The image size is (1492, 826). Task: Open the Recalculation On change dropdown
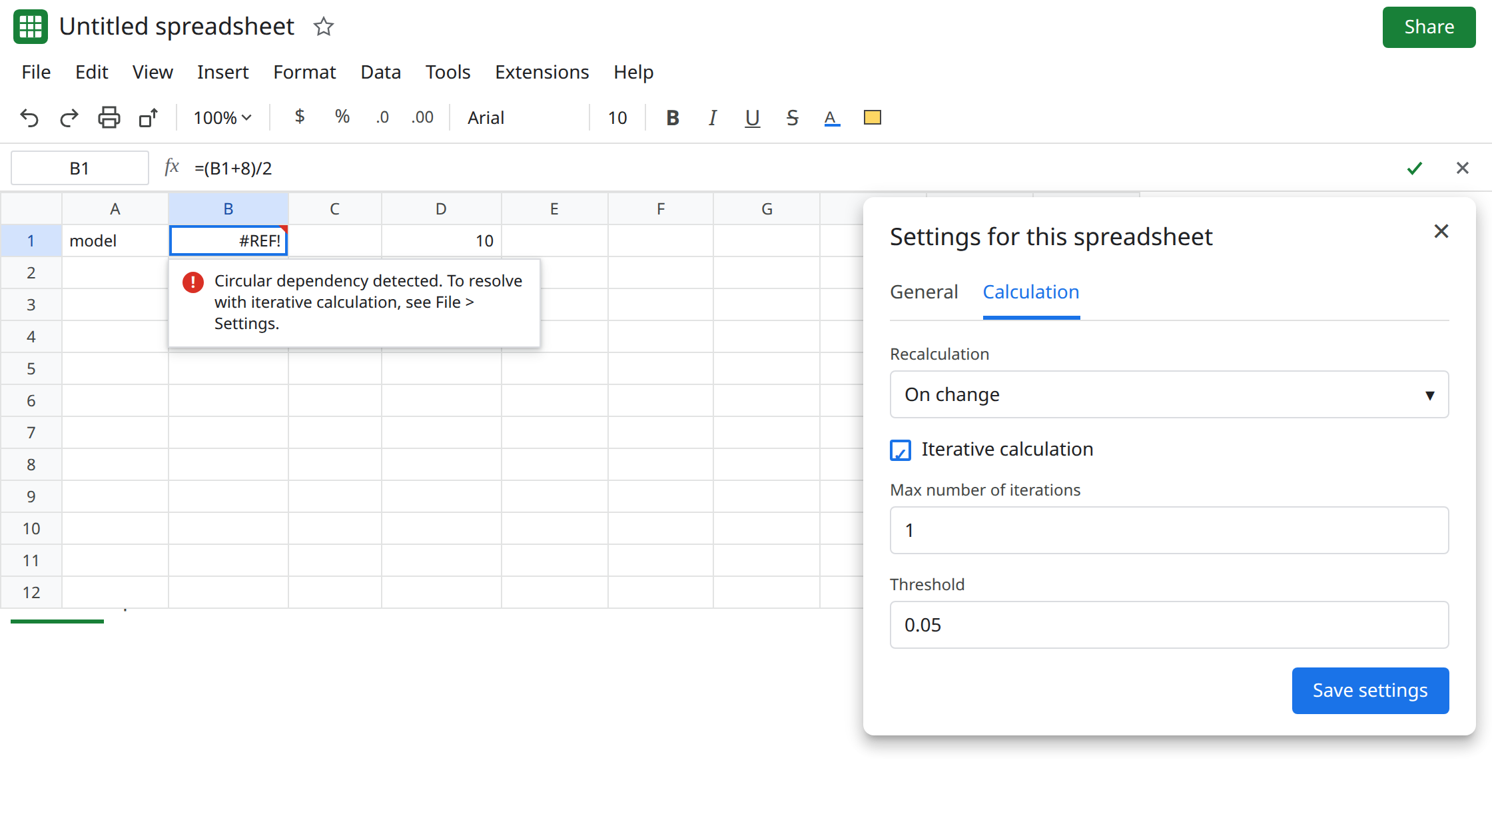1170,394
